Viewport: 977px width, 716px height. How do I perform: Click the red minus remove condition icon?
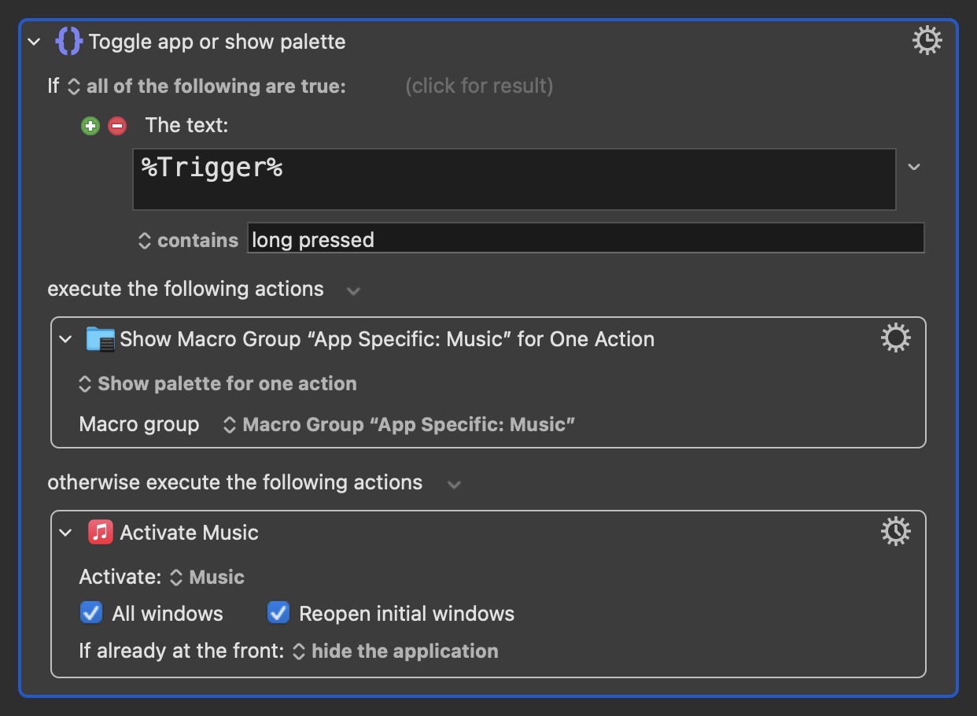tap(117, 126)
